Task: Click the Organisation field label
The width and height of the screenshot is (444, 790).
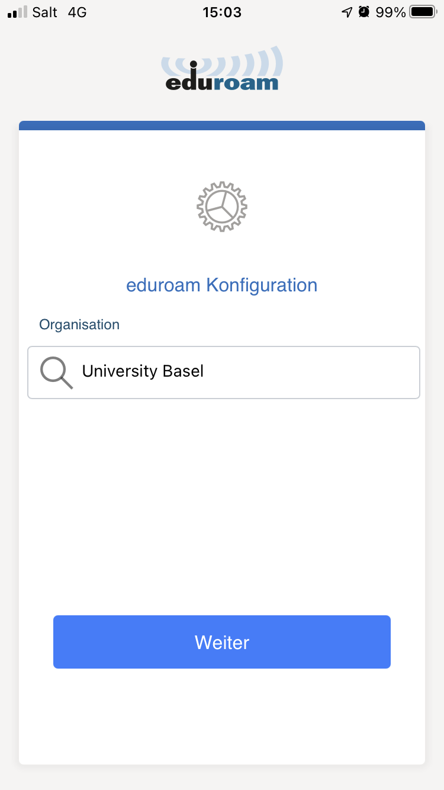Action: pos(79,325)
